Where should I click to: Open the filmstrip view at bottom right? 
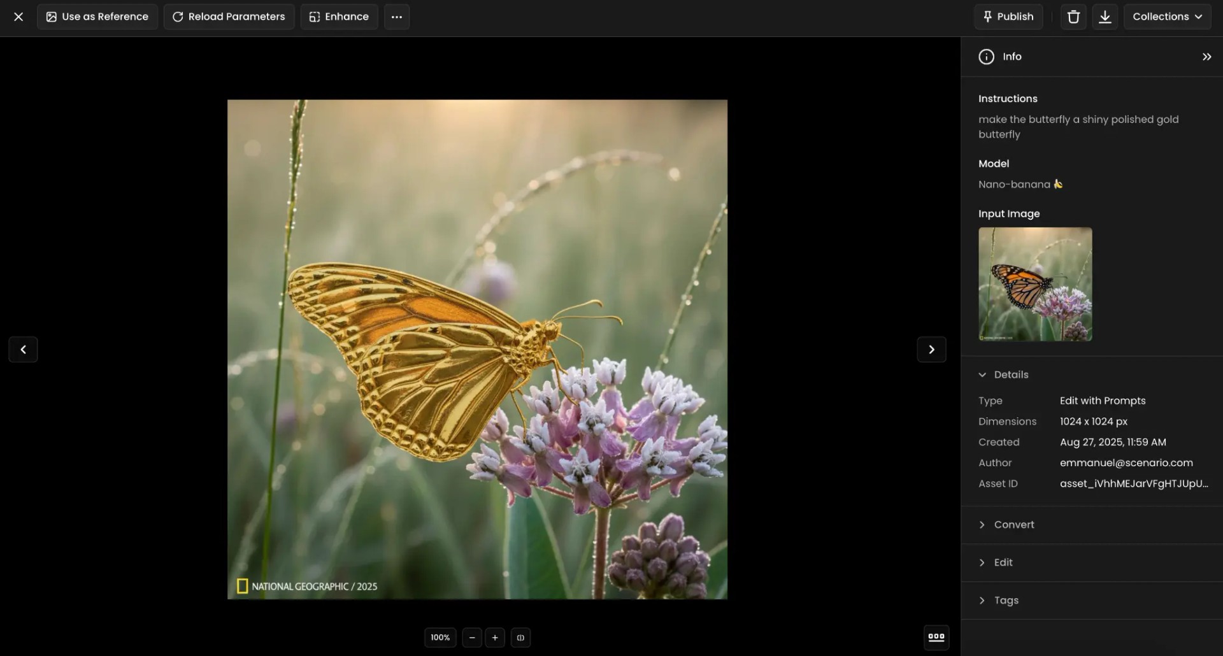click(936, 637)
